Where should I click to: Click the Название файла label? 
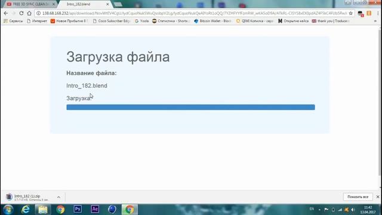[x=91, y=73]
